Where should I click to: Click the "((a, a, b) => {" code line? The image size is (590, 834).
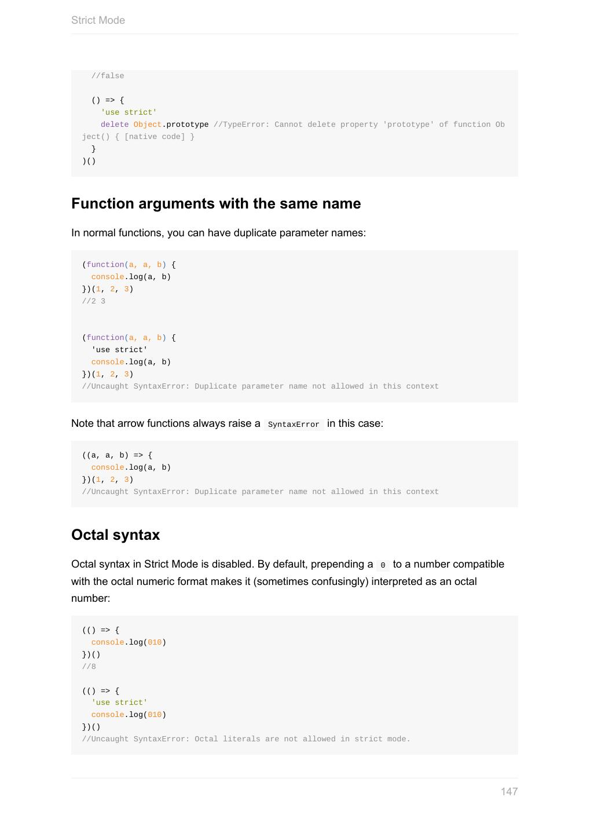point(117,455)
